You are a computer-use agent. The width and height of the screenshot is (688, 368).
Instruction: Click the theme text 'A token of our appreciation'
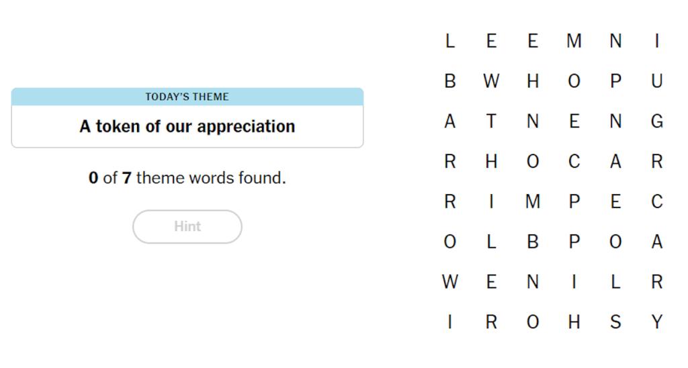click(187, 126)
